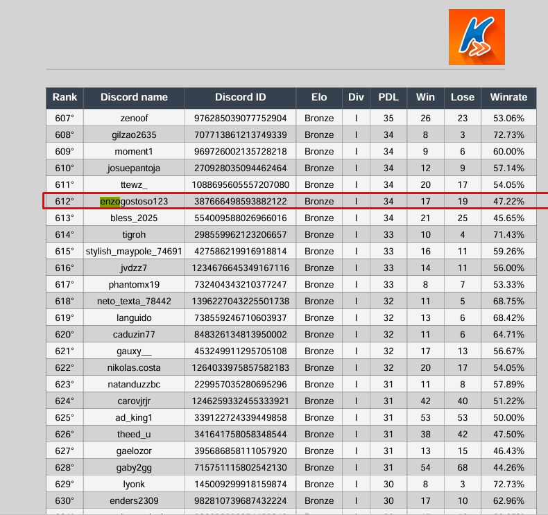
Task: Click rank 620° cell
Action: [x=65, y=335]
